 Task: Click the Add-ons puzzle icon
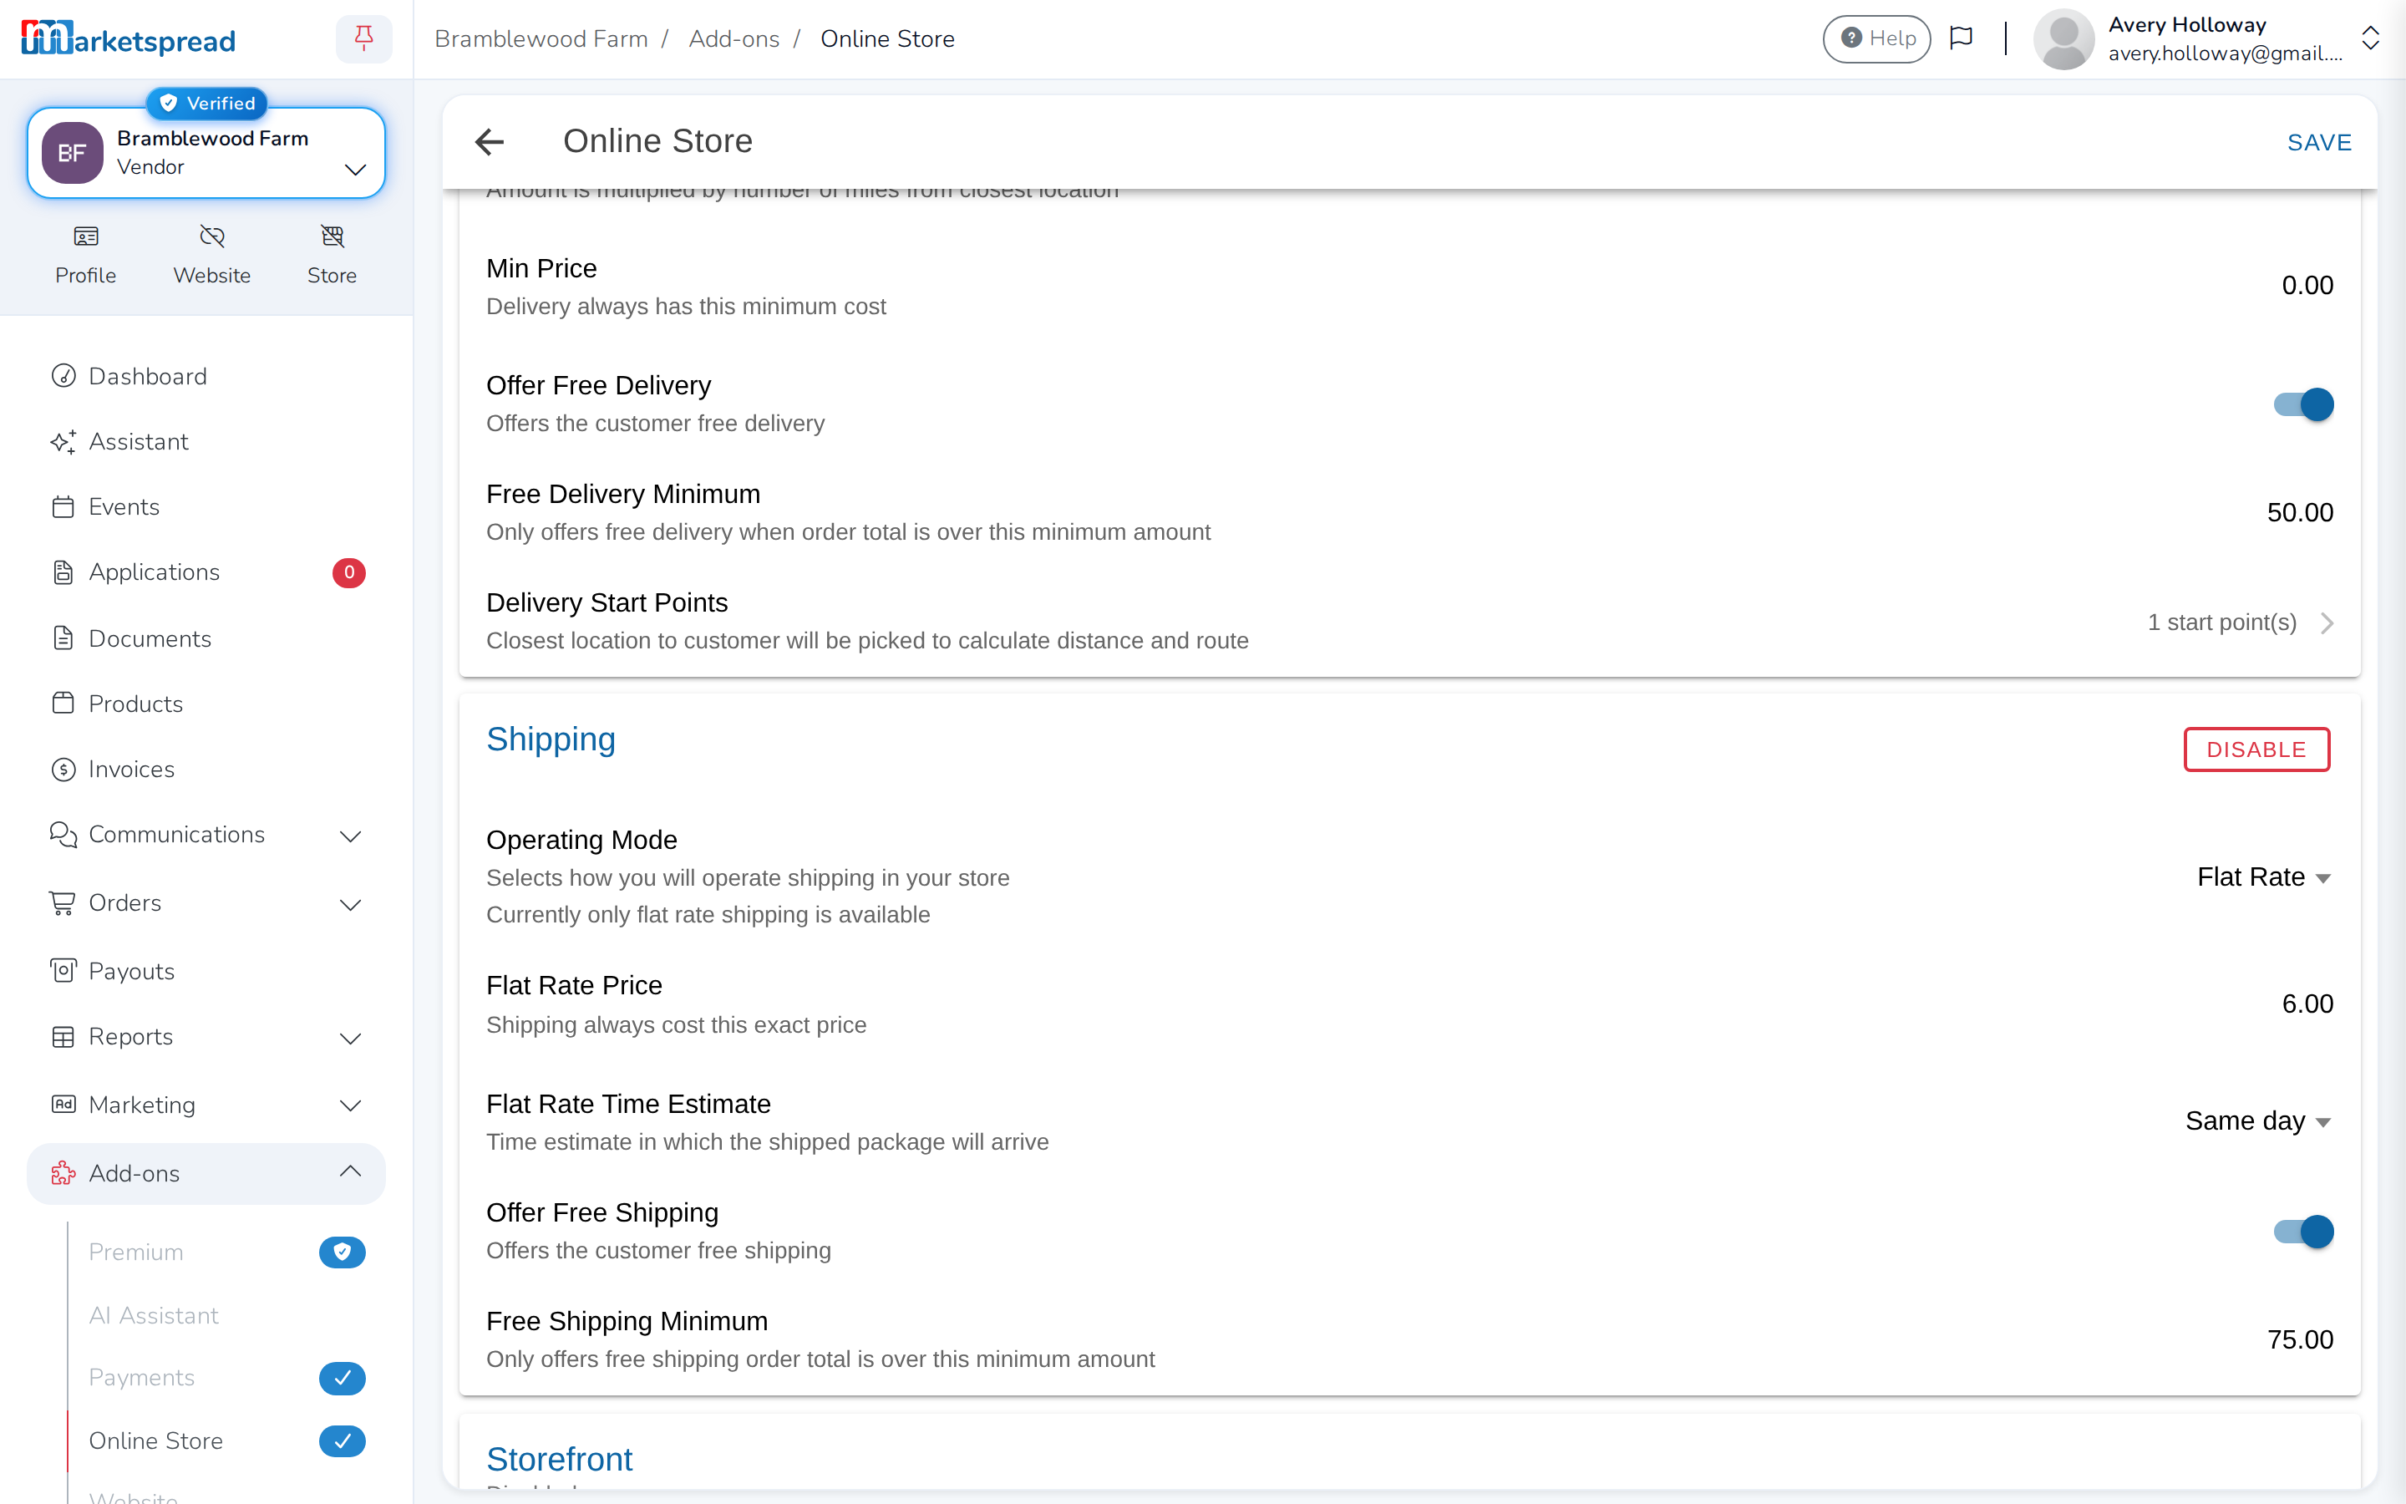[63, 1173]
